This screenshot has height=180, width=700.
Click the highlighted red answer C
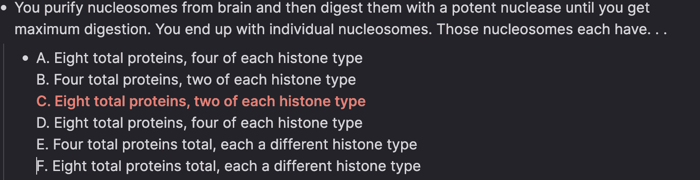[201, 102]
